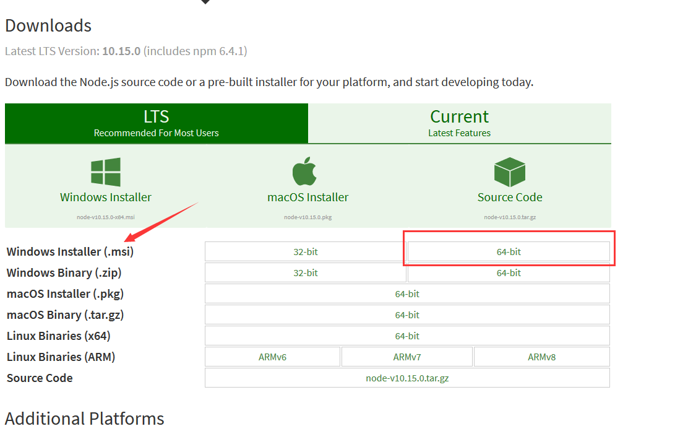
Task: Download ARMv6 Linux binaries
Action: [x=272, y=357]
